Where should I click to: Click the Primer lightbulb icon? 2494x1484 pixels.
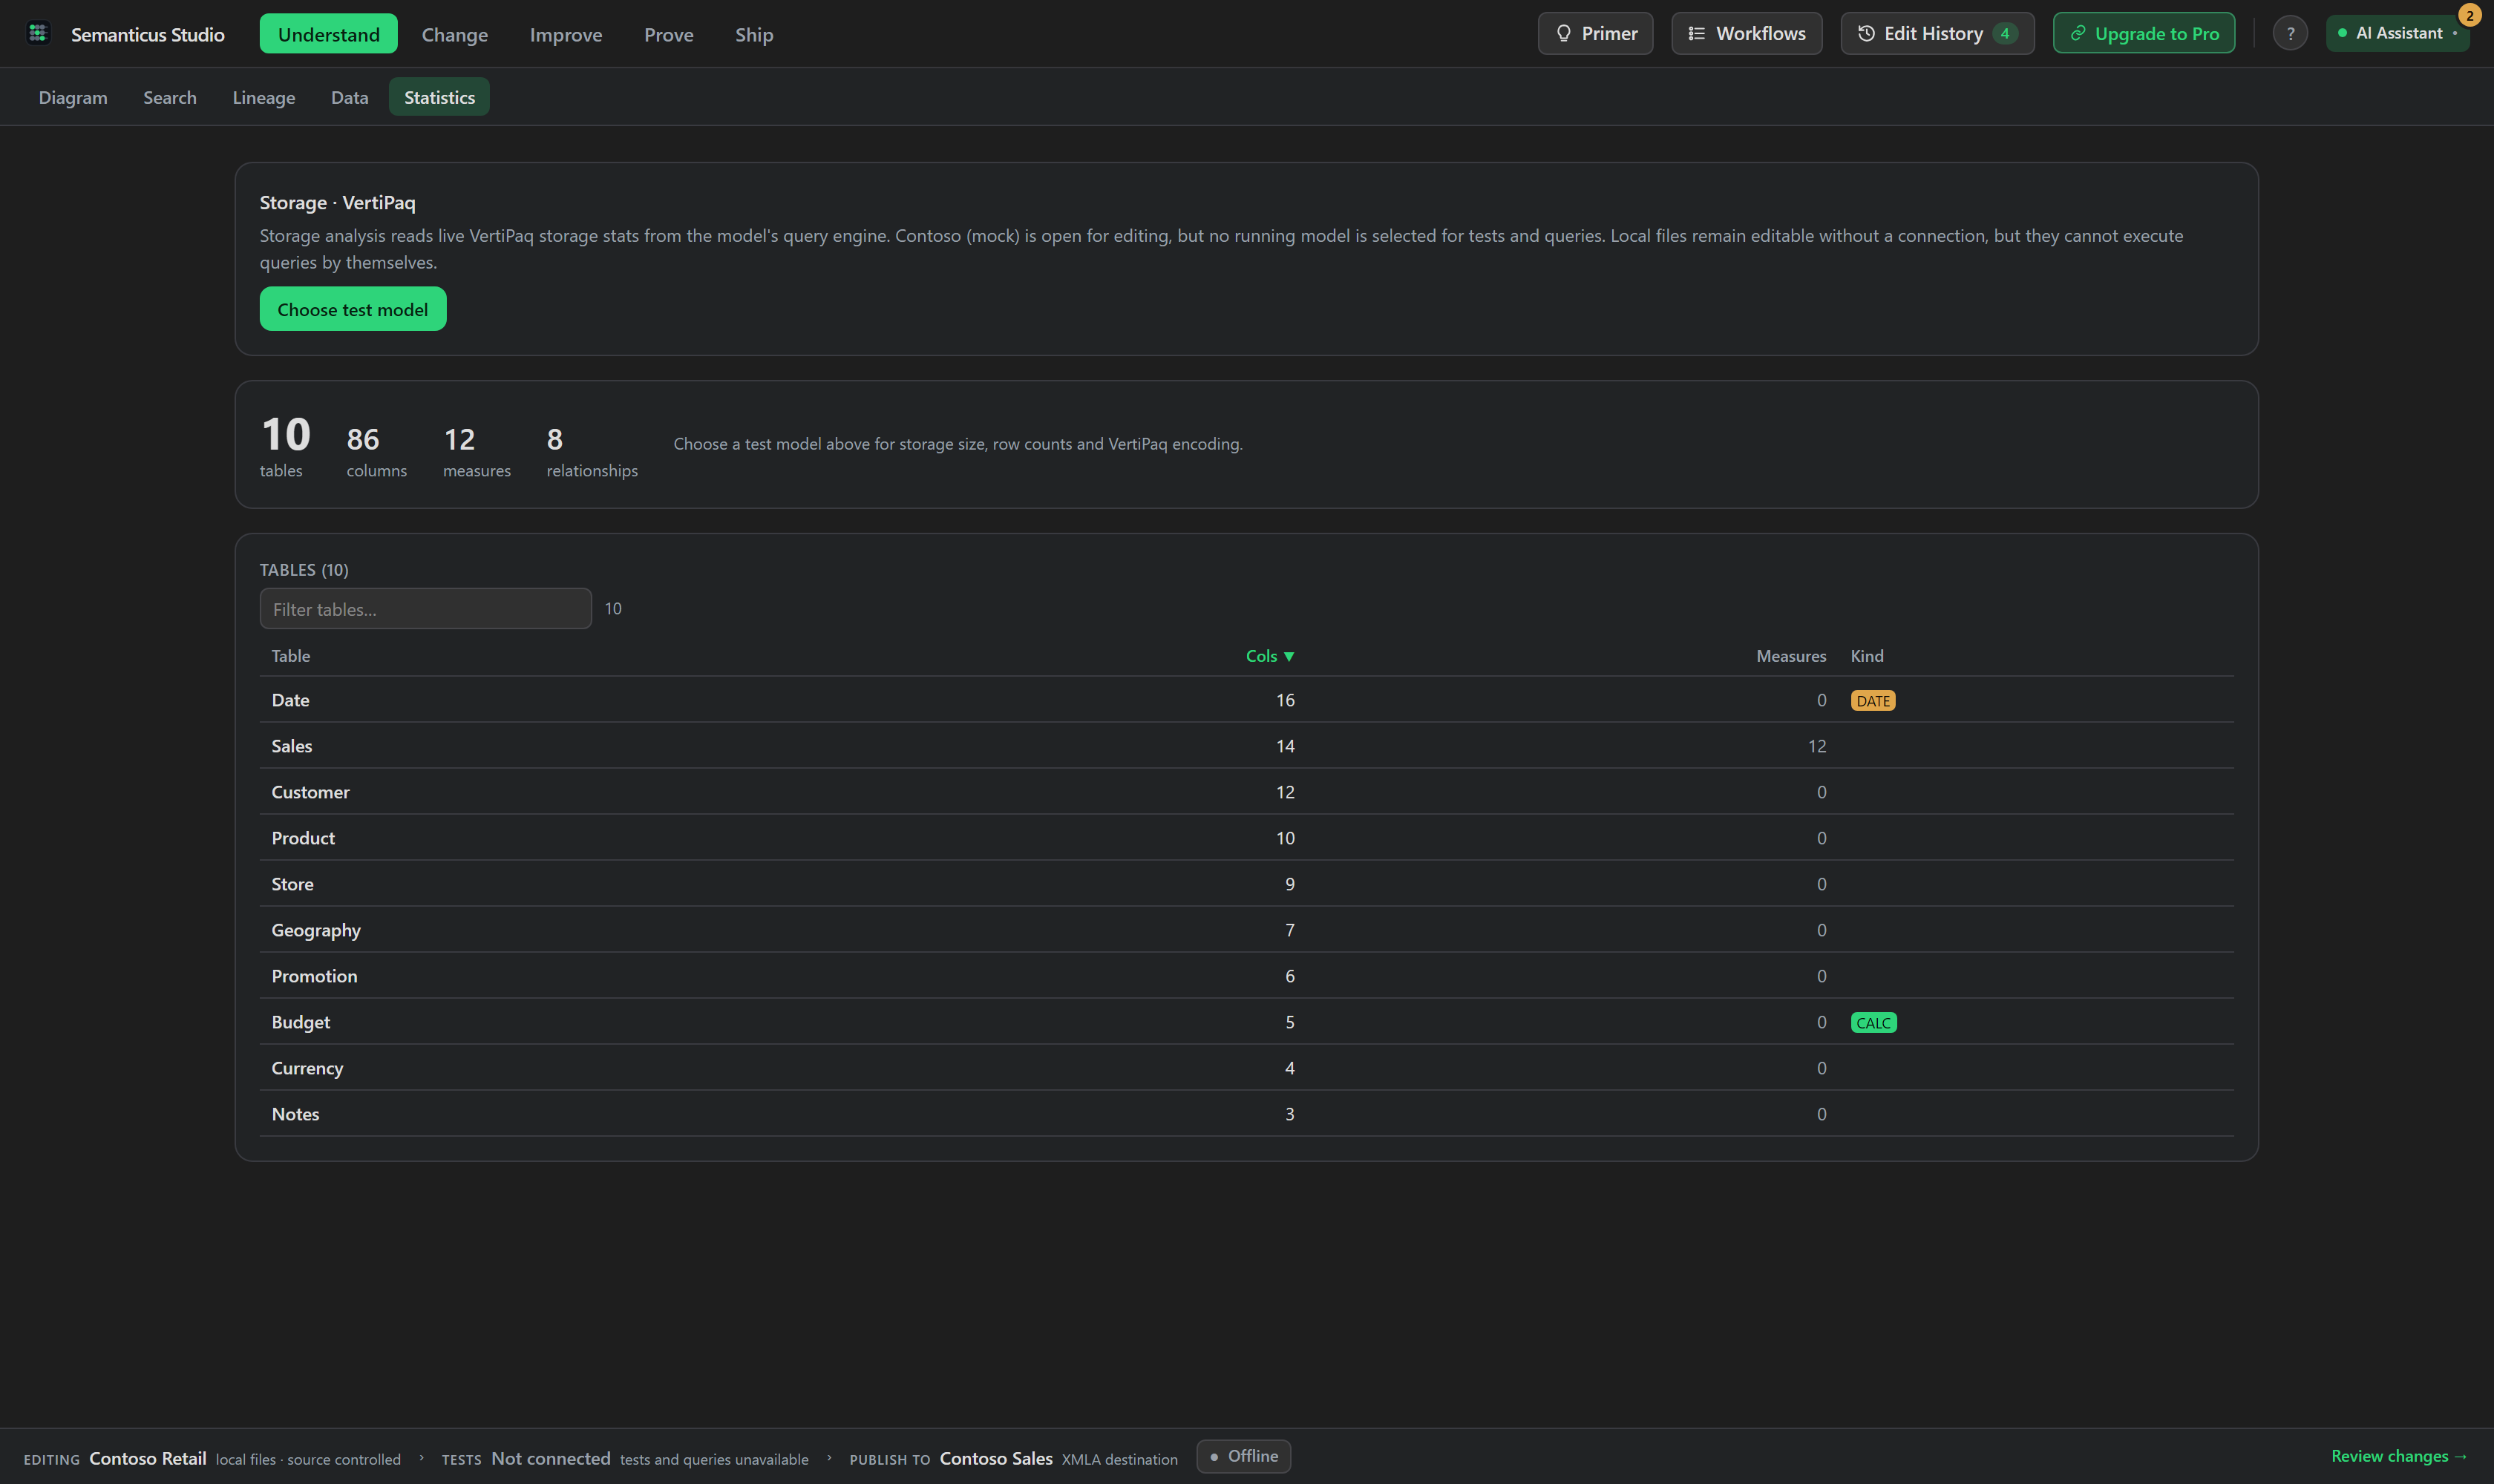click(x=1562, y=33)
